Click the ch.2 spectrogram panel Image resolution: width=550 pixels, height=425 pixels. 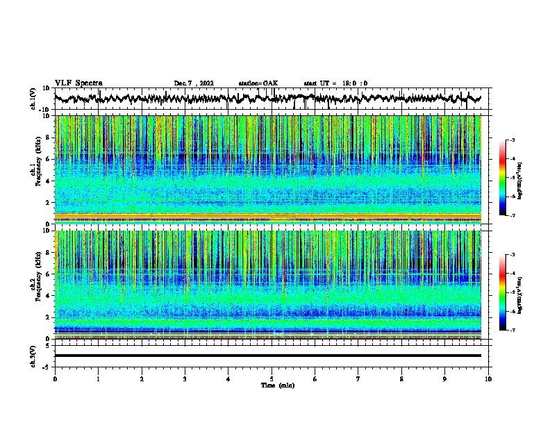267,285
